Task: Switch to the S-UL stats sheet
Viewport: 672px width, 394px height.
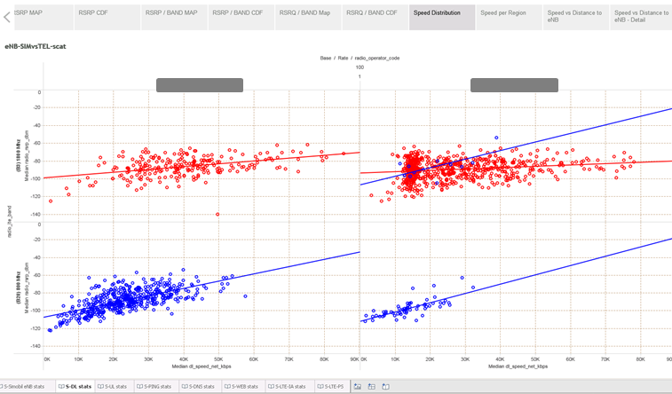Action: pyautogui.click(x=115, y=387)
